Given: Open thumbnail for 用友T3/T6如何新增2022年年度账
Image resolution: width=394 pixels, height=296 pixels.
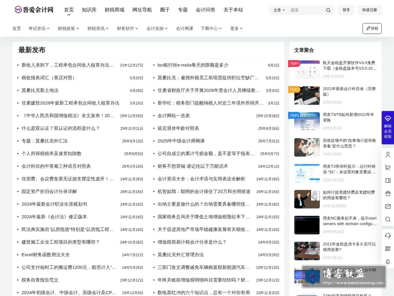Looking at the screenshot, I should coord(307,121).
